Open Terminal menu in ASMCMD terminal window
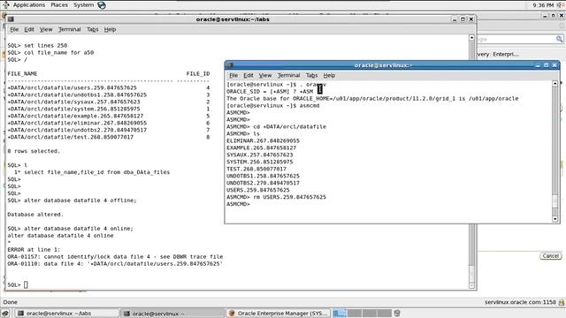The height and width of the screenshot is (318, 566). pos(289,75)
